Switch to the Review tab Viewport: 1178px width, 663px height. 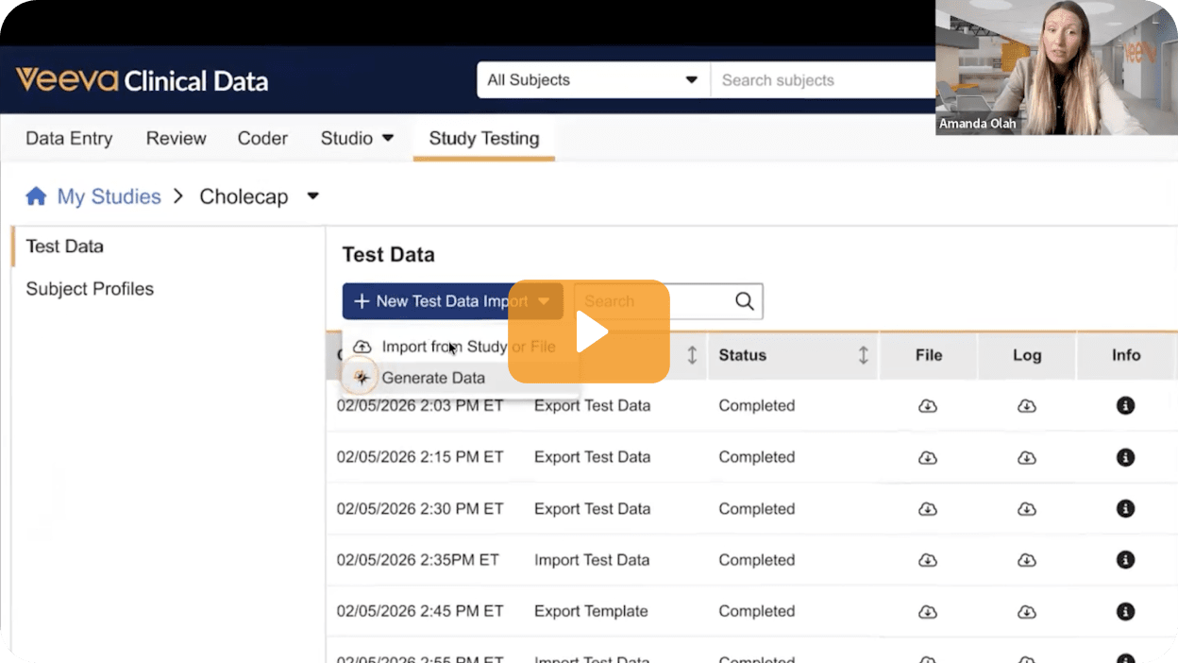click(176, 139)
